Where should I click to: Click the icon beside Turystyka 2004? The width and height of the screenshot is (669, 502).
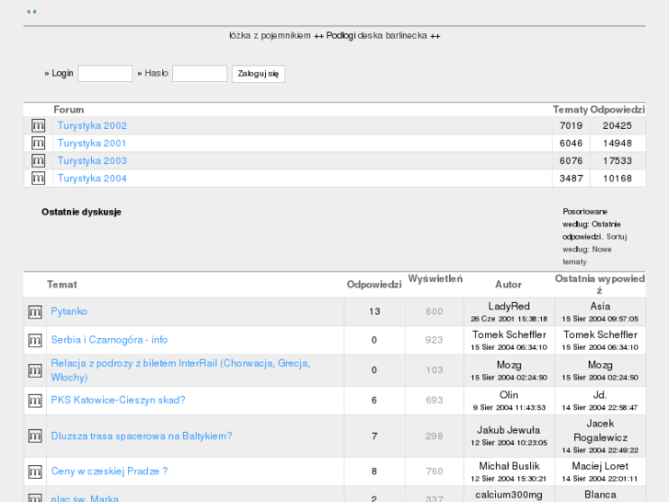tap(38, 178)
